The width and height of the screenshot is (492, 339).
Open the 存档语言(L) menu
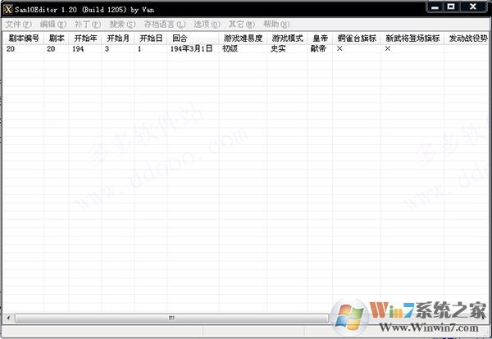(165, 24)
